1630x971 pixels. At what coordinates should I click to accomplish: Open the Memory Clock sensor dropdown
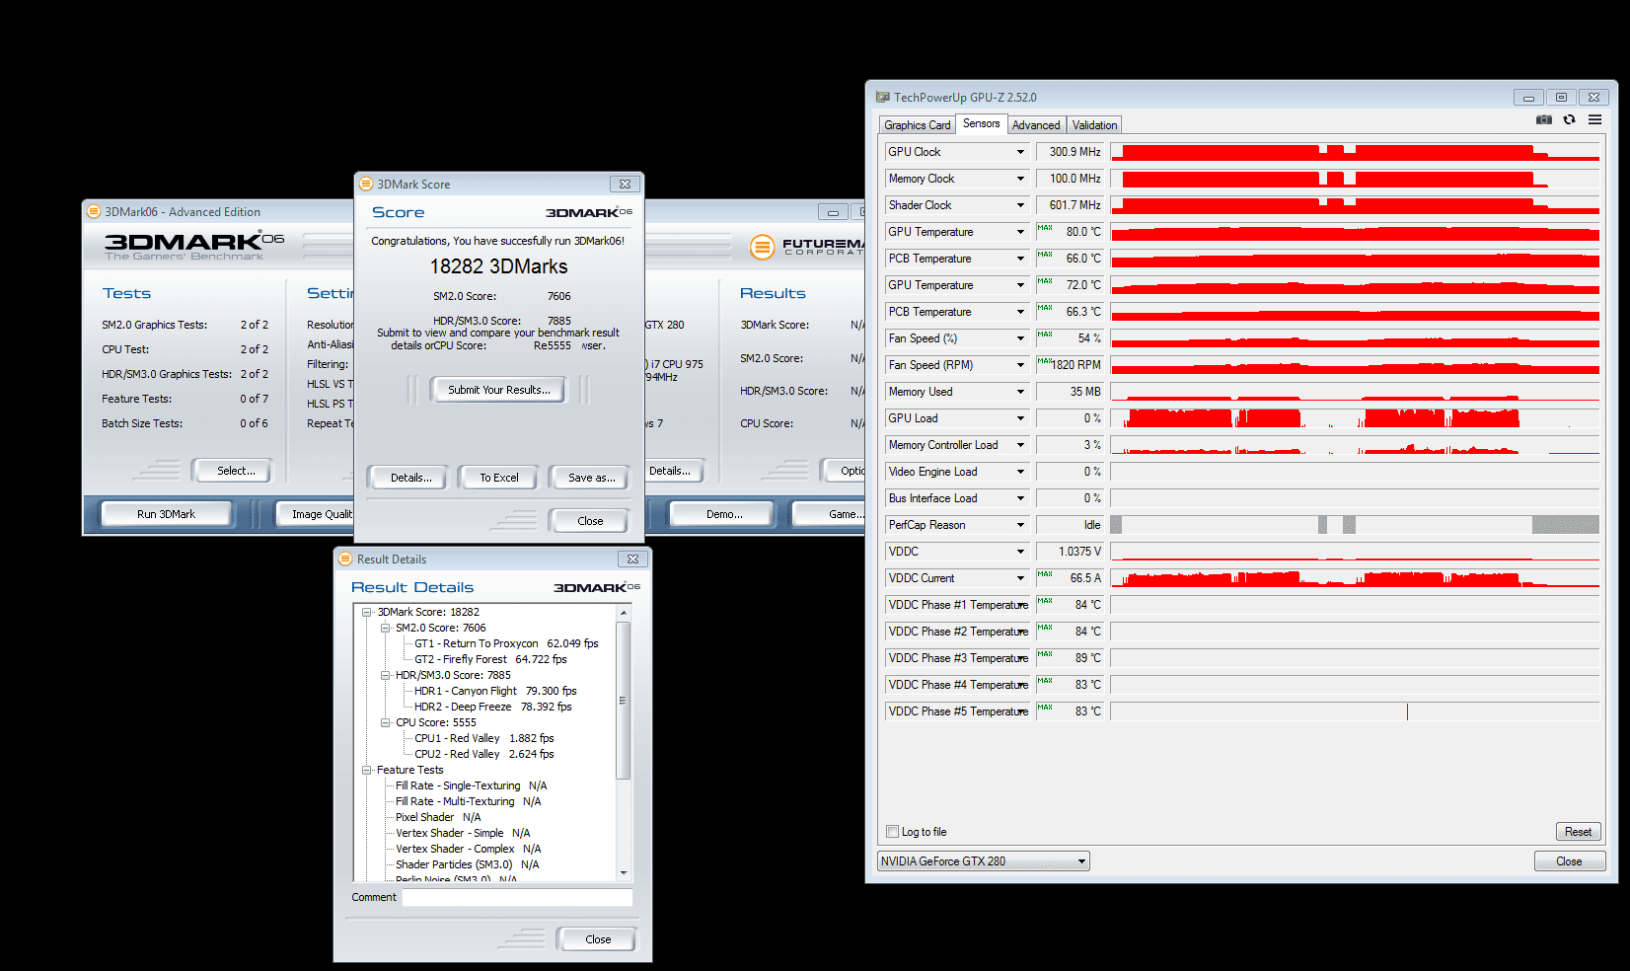tap(1020, 179)
